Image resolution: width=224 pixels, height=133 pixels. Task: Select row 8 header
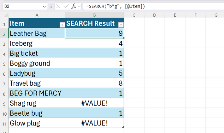(4, 93)
